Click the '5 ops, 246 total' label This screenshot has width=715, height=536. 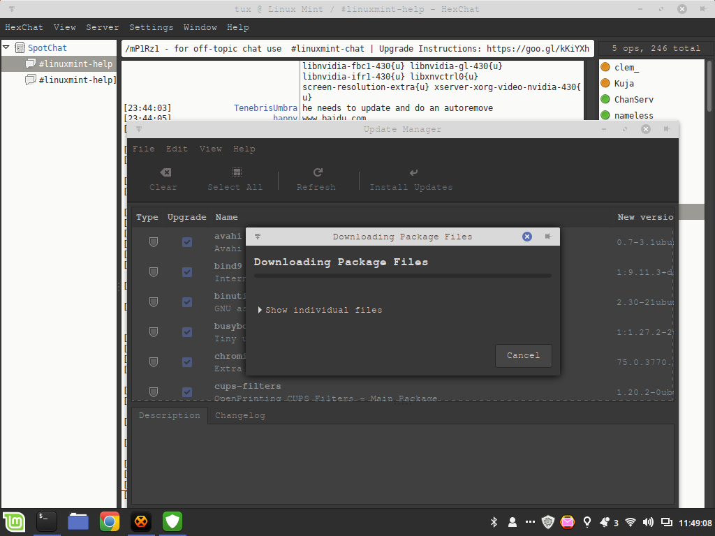click(x=656, y=48)
